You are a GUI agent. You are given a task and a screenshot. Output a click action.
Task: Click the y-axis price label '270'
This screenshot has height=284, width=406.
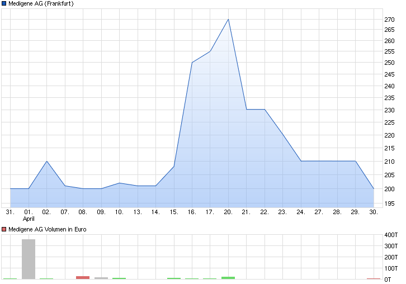click(x=389, y=20)
